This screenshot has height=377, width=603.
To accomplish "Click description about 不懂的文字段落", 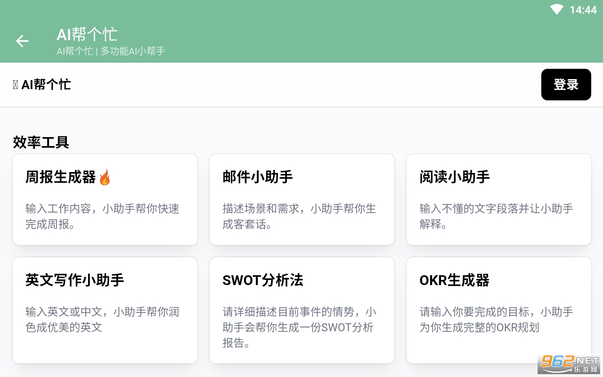I will point(496,216).
